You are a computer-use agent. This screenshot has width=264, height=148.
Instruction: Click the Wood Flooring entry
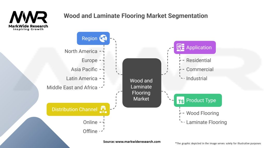[203, 113]
